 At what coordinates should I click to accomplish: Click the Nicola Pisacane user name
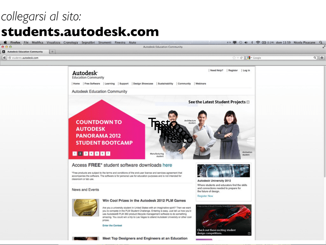point(304,42)
